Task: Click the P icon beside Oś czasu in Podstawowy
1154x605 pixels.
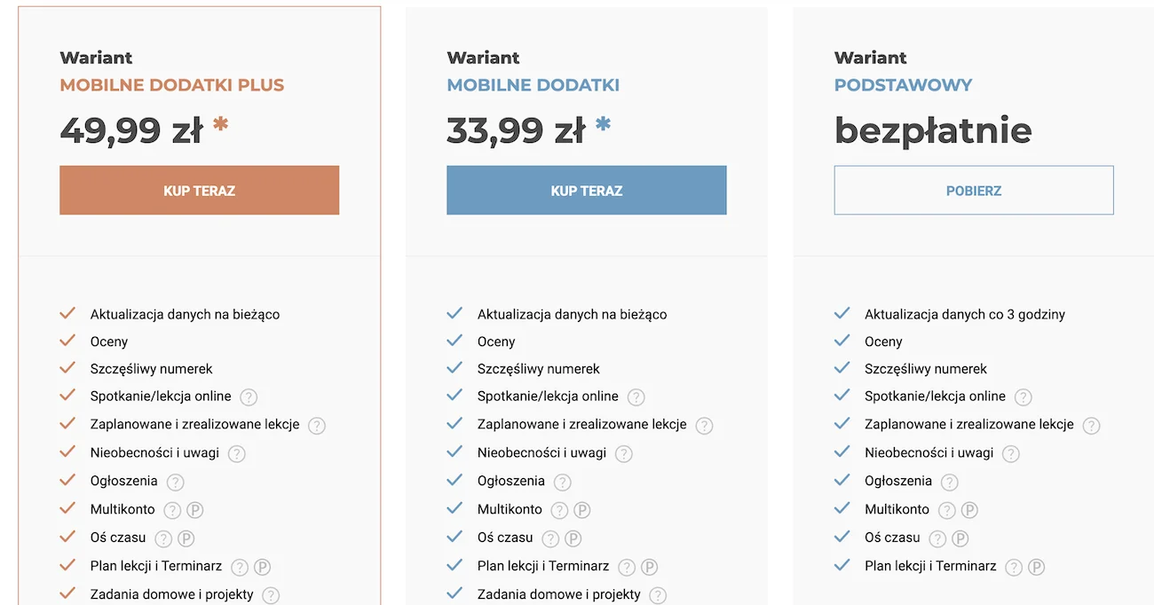Action: pos(960,538)
